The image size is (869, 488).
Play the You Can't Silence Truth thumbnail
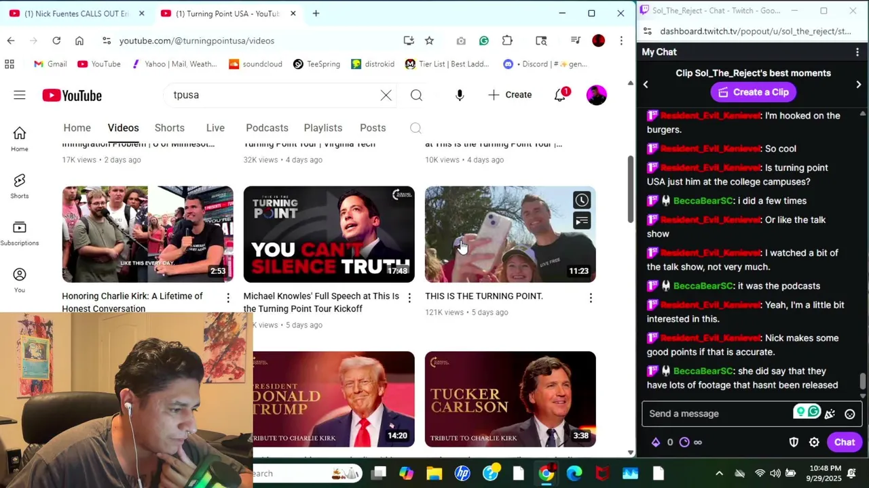tap(329, 235)
